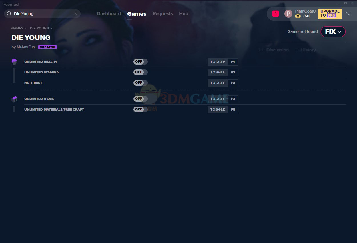Click the search magnifier icon
The image size is (357, 243).
coord(9,14)
